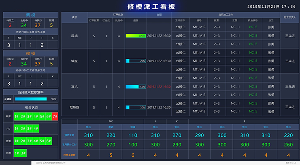Viewport: 300px width, 165px height.
Task: Click the date and time display
Action: coord(271,6)
